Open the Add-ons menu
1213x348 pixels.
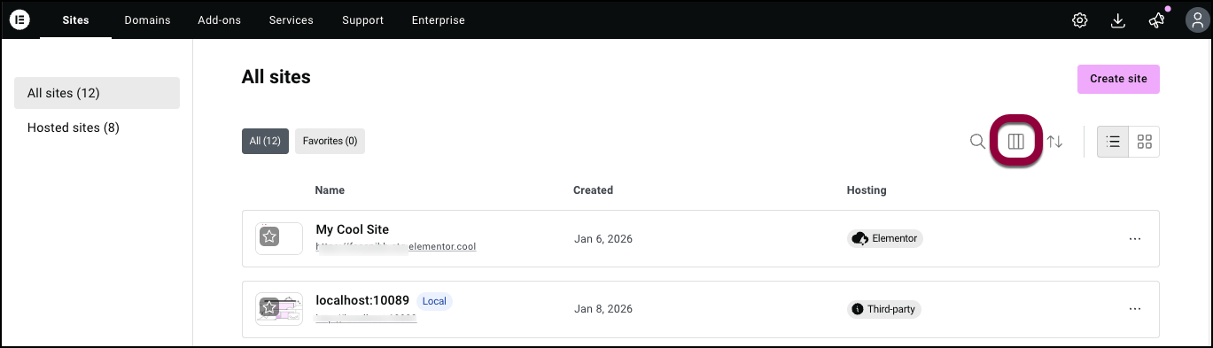click(x=219, y=20)
